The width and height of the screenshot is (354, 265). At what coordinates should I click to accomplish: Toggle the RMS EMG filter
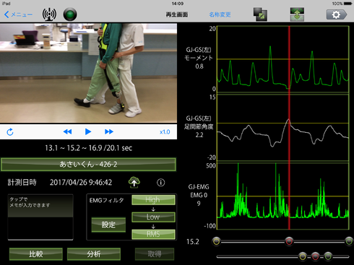pyautogui.click(x=153, y=234)
